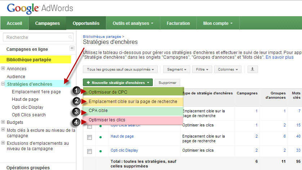Tick the checkbox for Opti Clics search row
Image resolution: width=302 pixels, height=170 pixels.
(90, 126)
